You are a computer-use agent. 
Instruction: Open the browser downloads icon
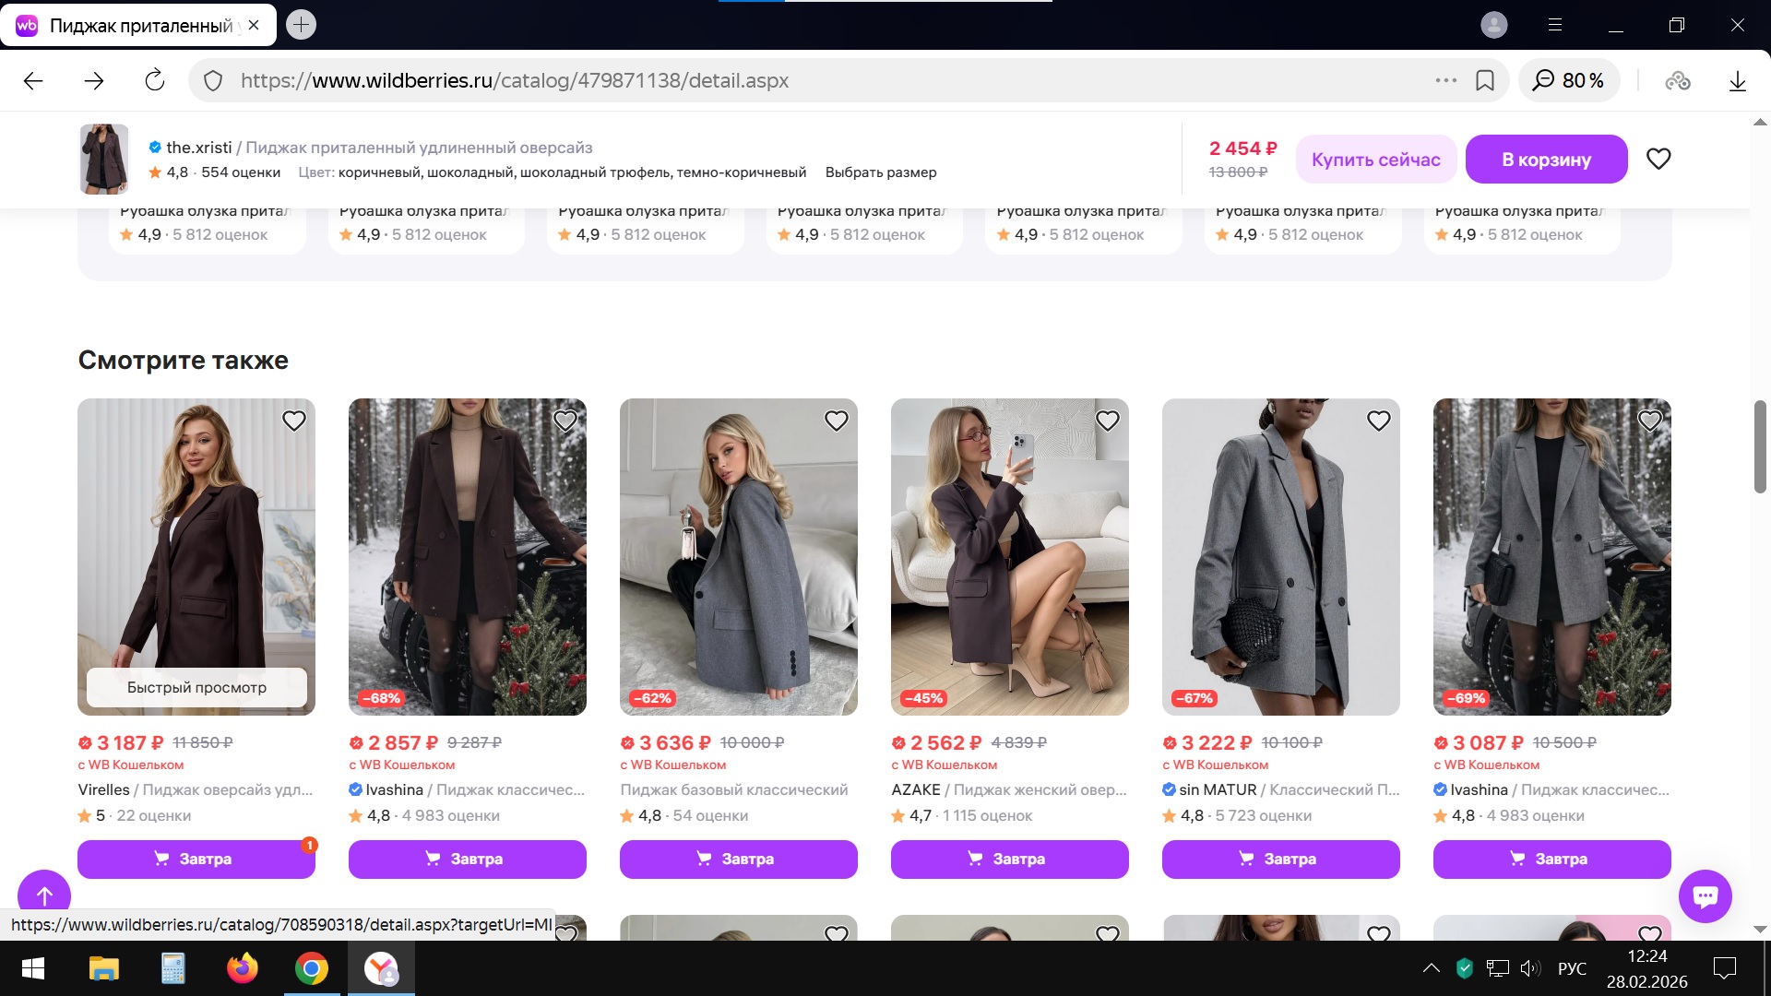tap(1737, 81)
